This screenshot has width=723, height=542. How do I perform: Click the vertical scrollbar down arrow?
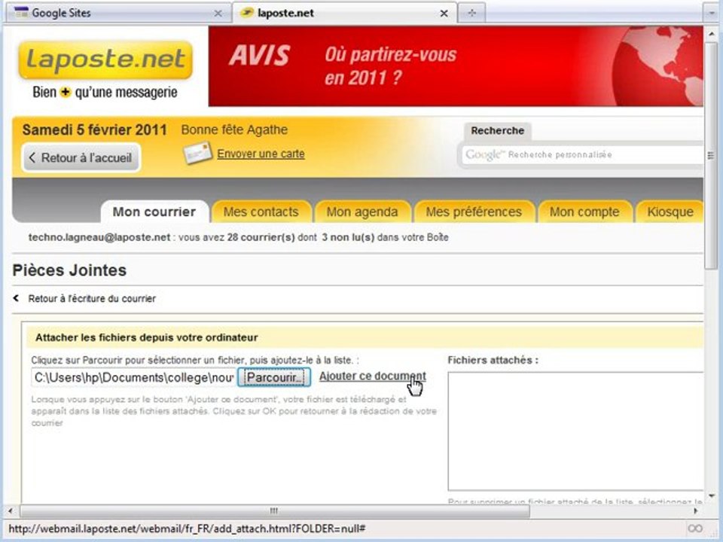(711, 495)
